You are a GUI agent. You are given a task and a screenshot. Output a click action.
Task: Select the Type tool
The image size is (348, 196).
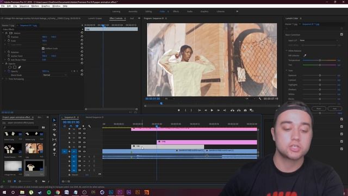54,154
